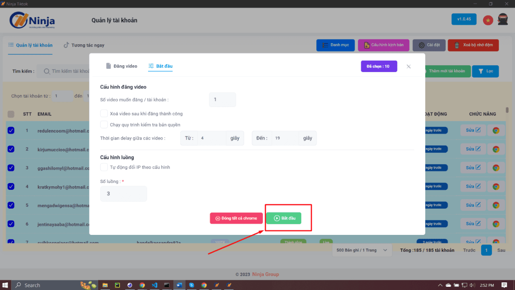Click Trước previous page link
Screen dimensions: 515x290
469,250
